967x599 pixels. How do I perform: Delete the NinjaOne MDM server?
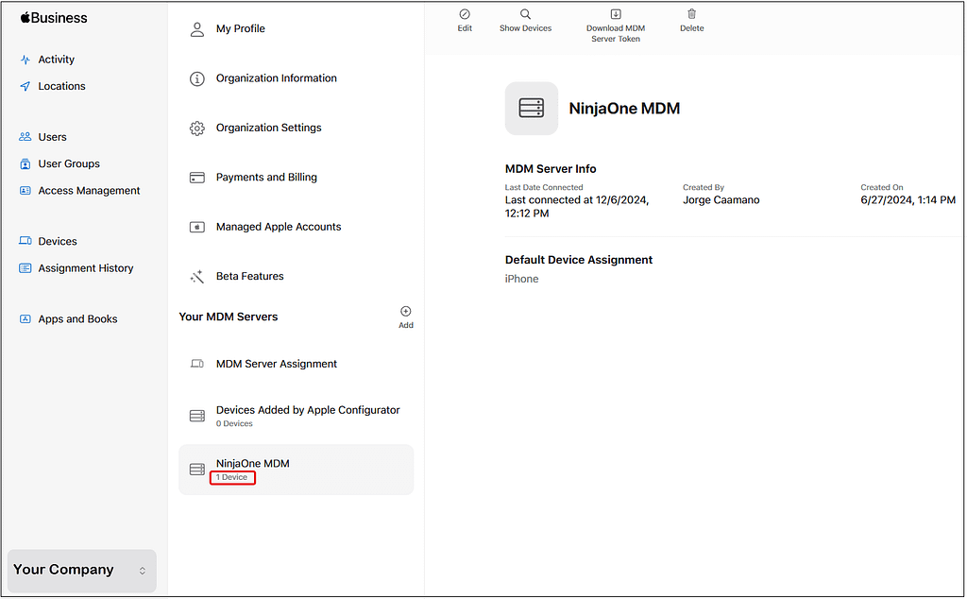[691, 20]
